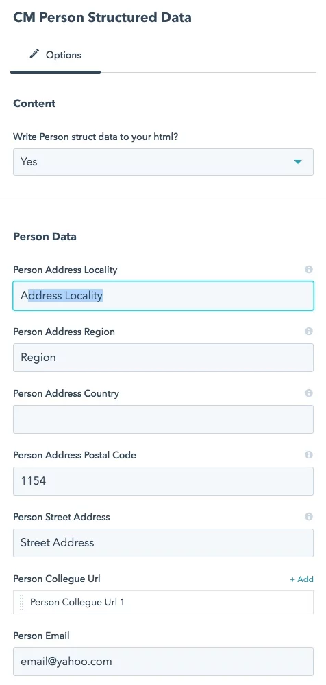Click info icon beside Person Address Locality
326x685 pixels.
[309, 270]
